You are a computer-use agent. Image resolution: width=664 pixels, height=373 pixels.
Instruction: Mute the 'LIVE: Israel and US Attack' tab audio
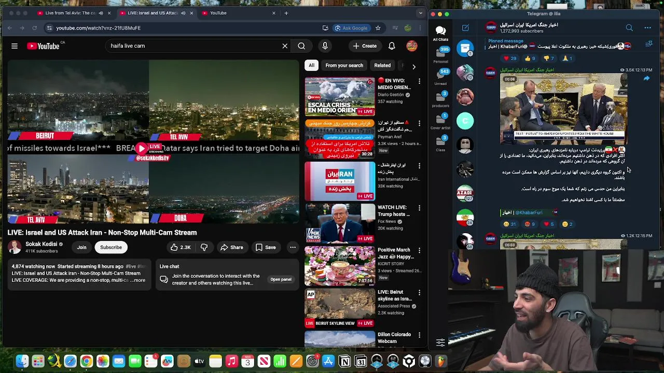pyautogui.click(x=183, y=13)
